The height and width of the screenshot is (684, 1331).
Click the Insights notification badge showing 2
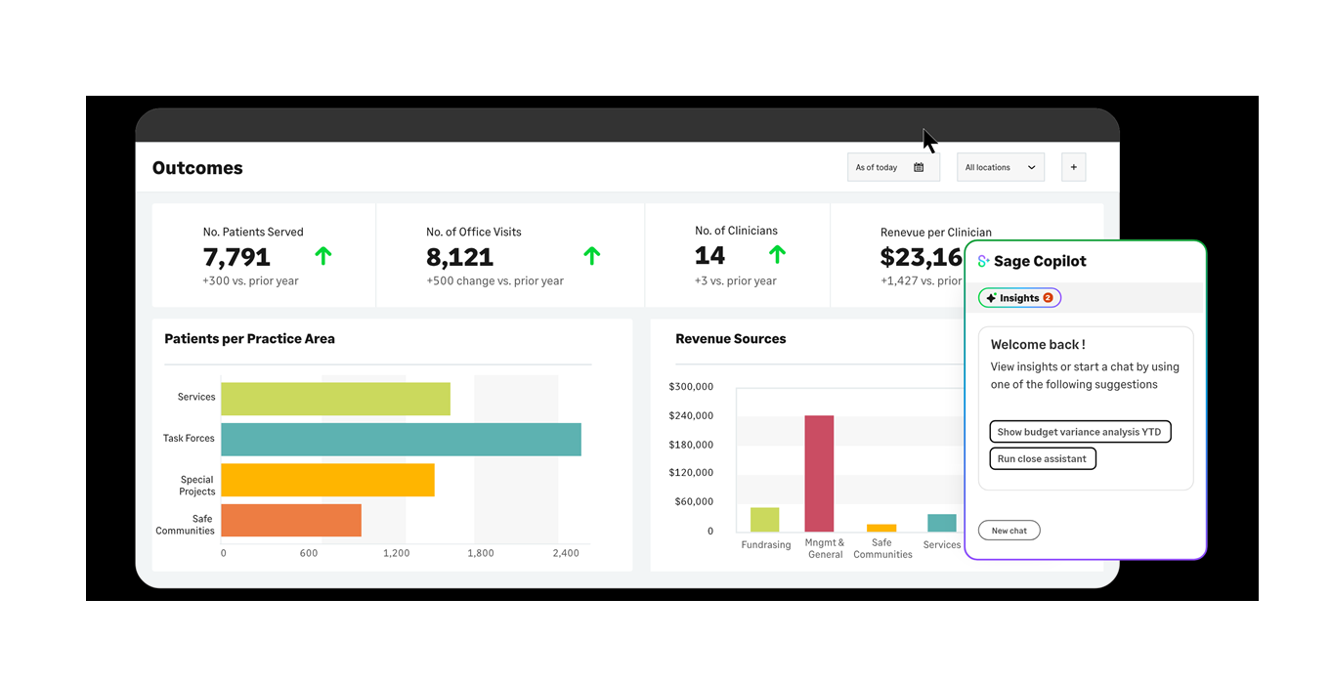tap(1046, 297)
